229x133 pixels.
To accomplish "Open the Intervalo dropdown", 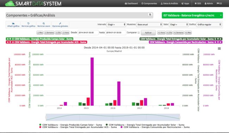I will tap(116, 25).
